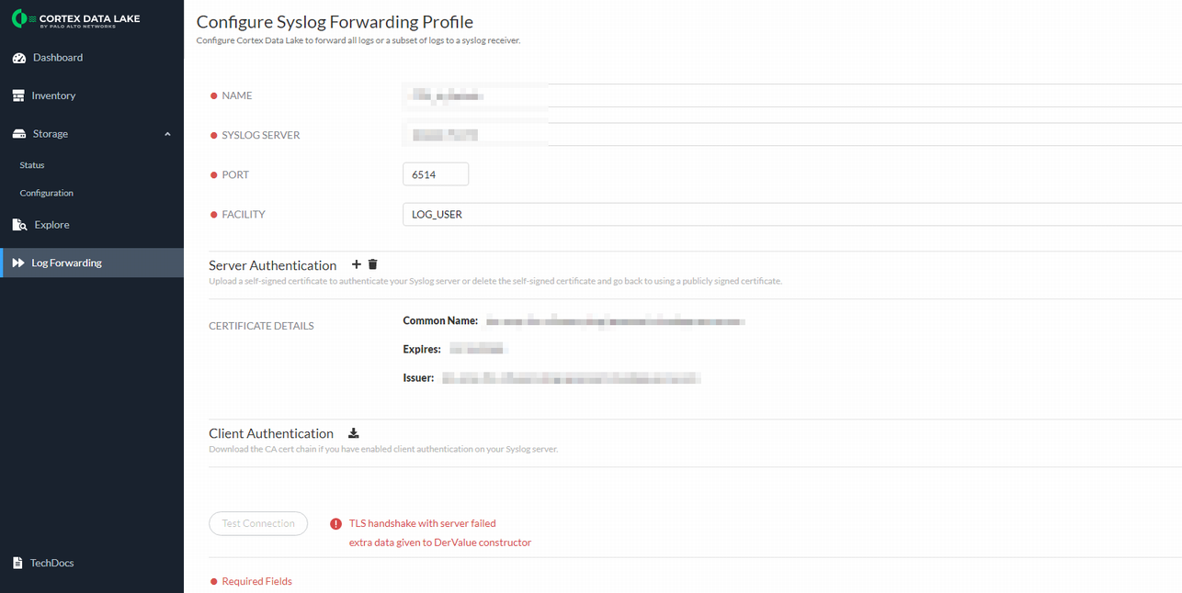Open the FACILITY dropdown
This screenshot has width=1182, height=593.
(x=790, y=214)
